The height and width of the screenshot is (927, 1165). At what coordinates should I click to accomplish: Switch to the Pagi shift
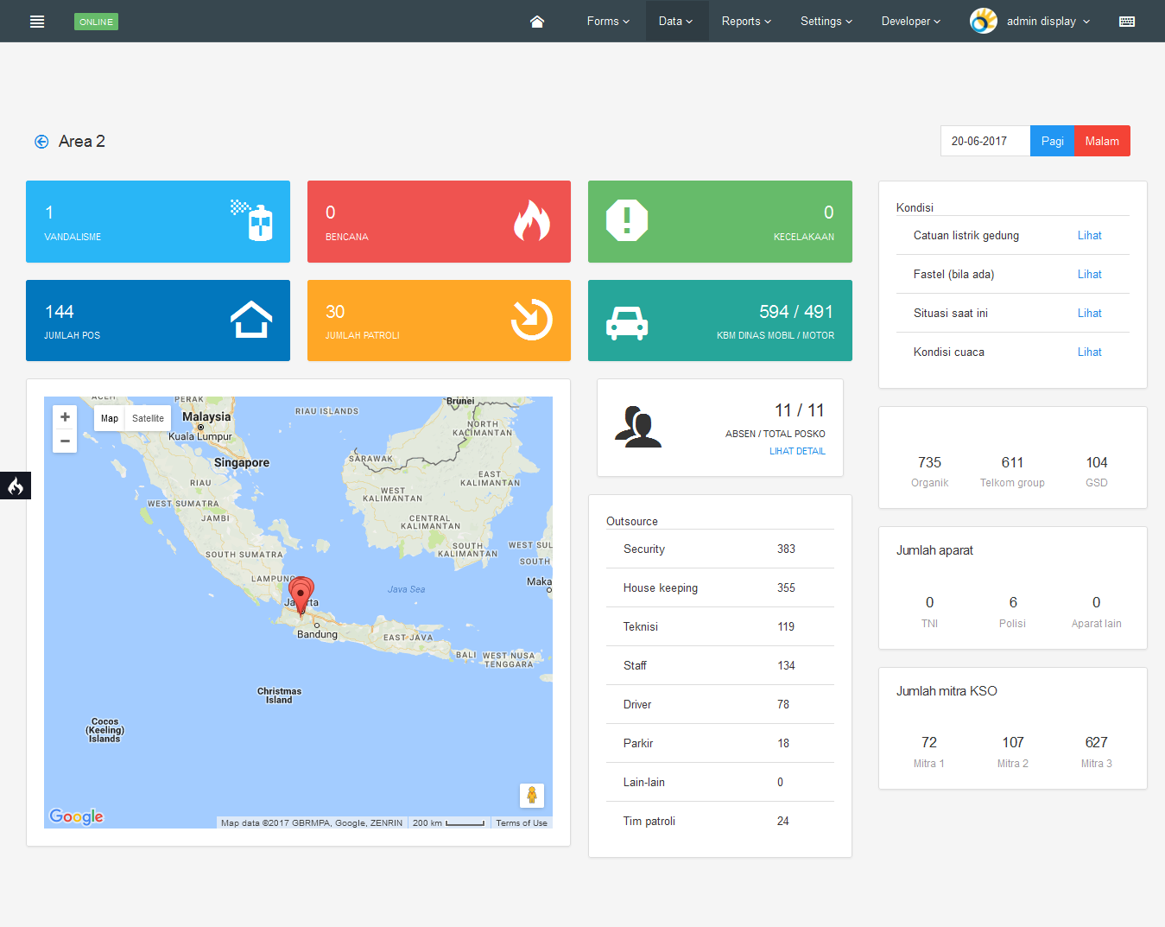coord(1052,141)
